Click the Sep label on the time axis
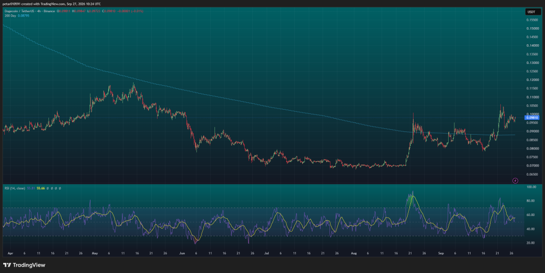 (441, 253)
